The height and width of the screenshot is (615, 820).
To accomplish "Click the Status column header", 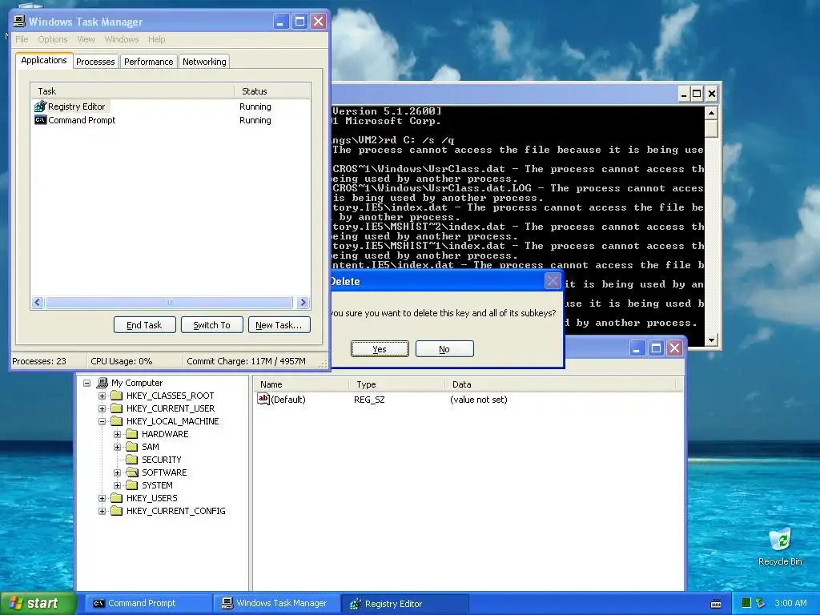I will click(272, 91).
